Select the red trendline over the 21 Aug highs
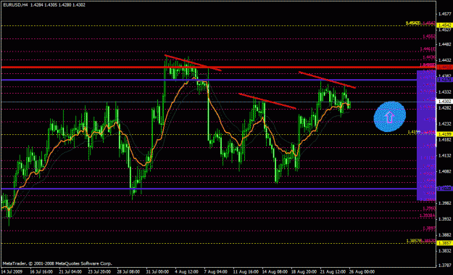 point(327,80)
